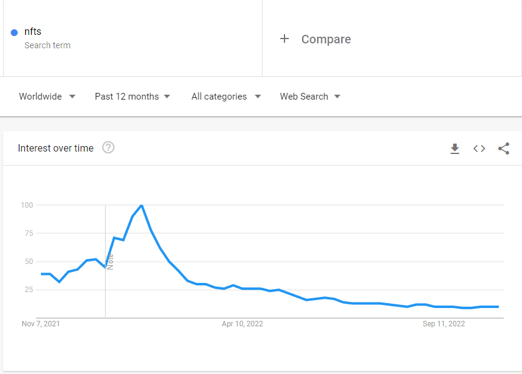Share the Interest over time chart
This screenshot has width=522, height=374.
(x=504, y=148)
